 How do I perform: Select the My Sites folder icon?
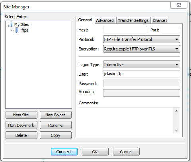(x=10, y=25)
